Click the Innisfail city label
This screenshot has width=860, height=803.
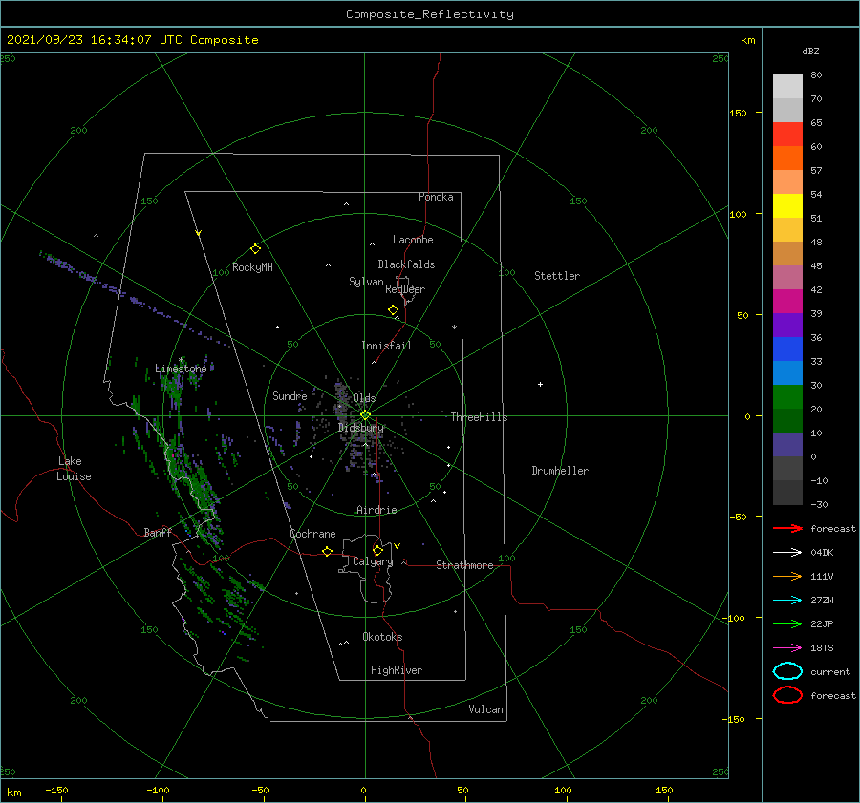(386, 346)
